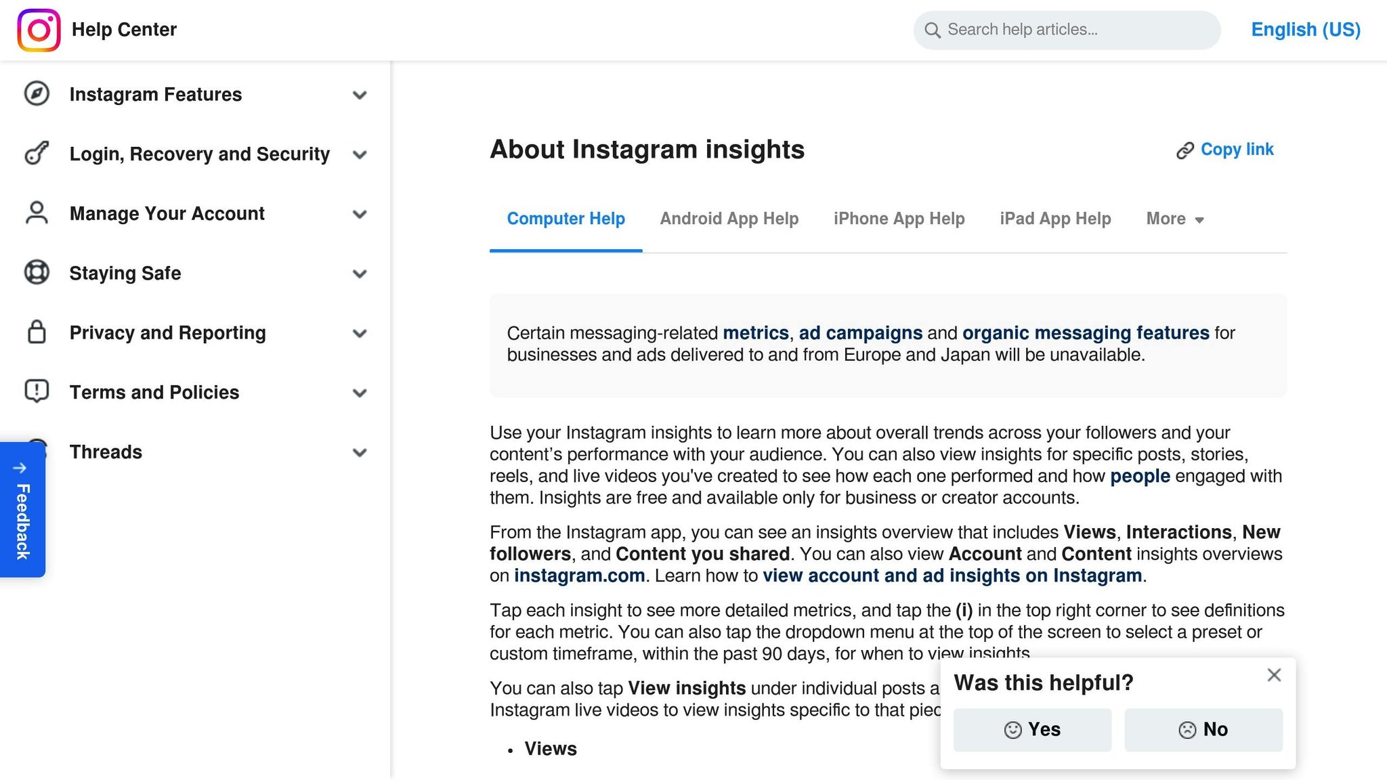Click the exclamation icon beside Terms and Policies
Image resolution: width=1387 pixels, height=780 pixels.
point(36,391)
